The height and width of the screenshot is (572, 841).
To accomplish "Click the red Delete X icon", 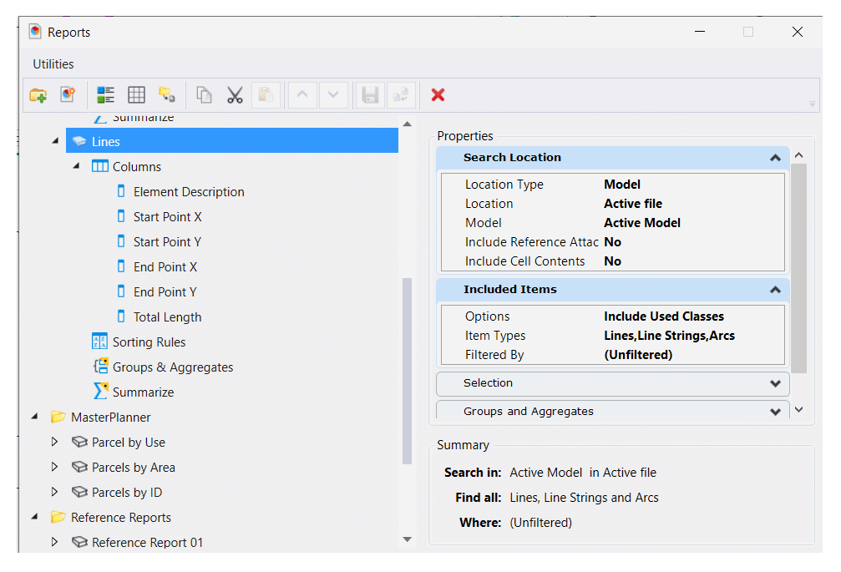I will click(438, 95).
